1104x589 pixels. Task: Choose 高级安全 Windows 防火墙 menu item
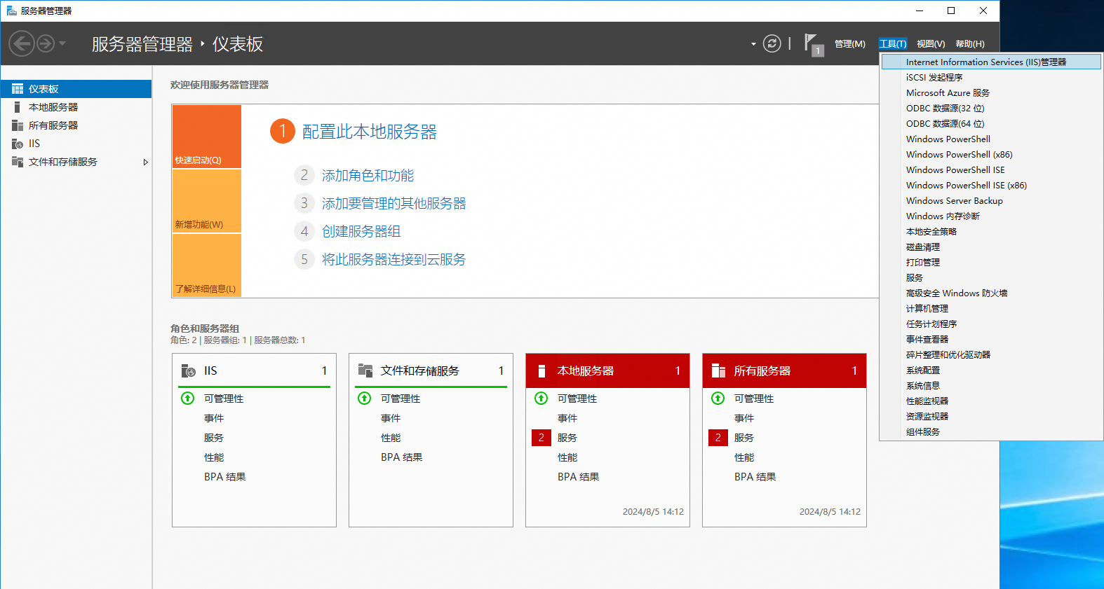tap(991, 293)
